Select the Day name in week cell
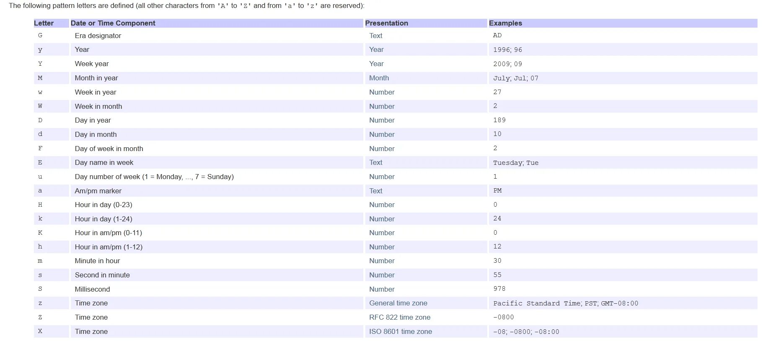 (x=217, y=162)
